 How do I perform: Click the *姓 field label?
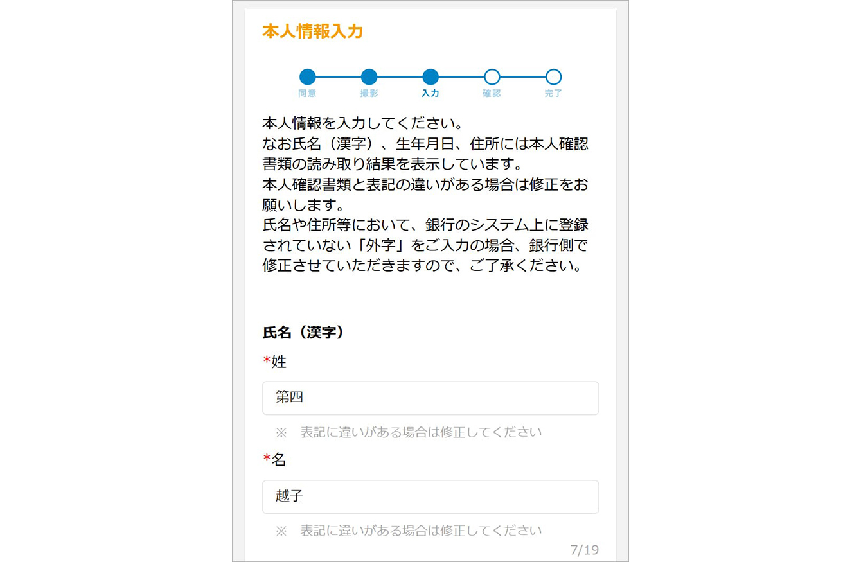[275, 362]
